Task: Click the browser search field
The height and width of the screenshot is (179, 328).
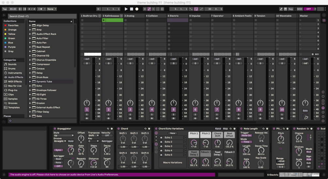Action: click(42, 16)
